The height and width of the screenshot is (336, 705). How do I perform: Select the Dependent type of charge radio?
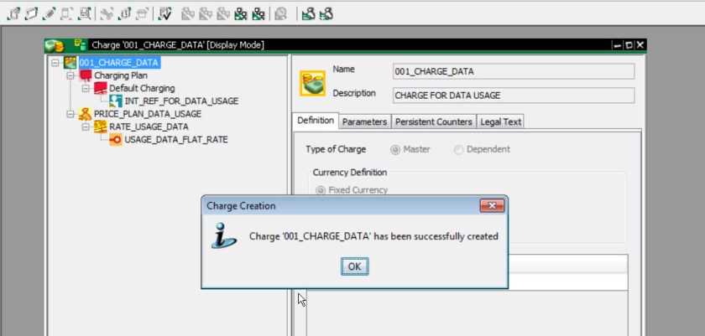[458, 150]
